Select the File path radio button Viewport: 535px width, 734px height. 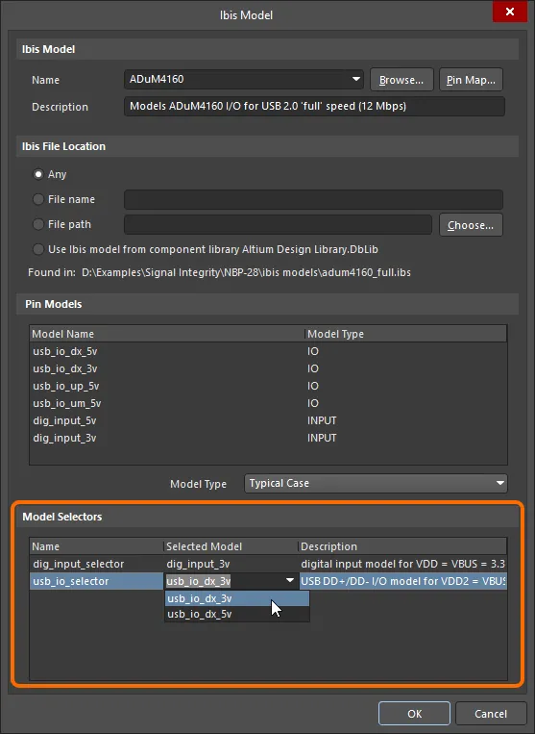coord(38,224)
